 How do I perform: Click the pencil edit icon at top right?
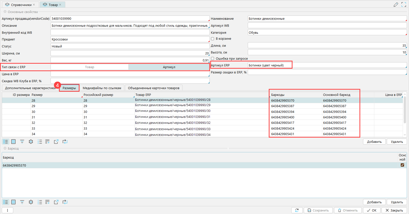[396, 4]
